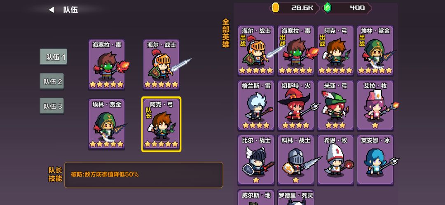445x205 pixels.
Task: Switch to 队伍 2 tab
Action: point(52,82)
